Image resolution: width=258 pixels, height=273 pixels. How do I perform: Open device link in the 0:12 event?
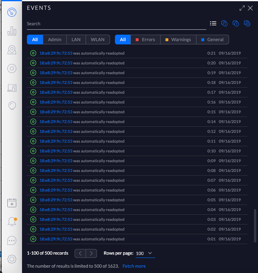point(56,131)
